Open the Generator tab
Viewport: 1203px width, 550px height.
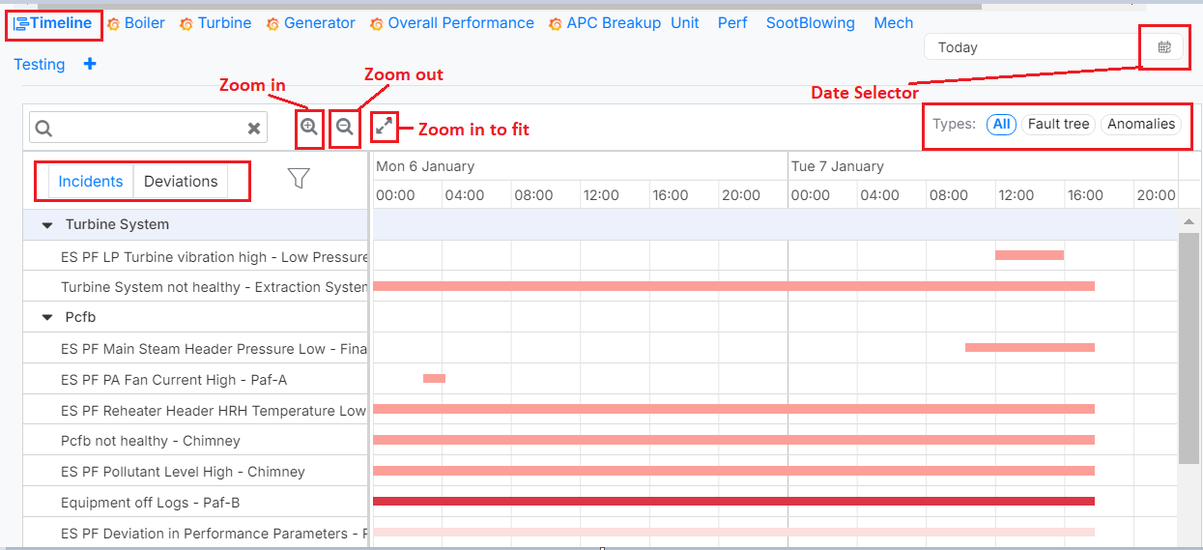tap(320, 22)
